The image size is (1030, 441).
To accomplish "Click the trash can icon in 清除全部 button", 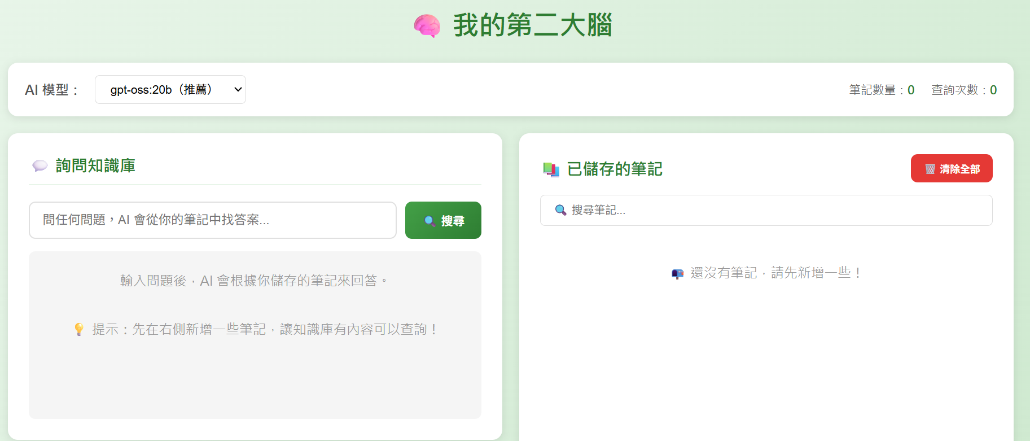I will pos(930,169).
